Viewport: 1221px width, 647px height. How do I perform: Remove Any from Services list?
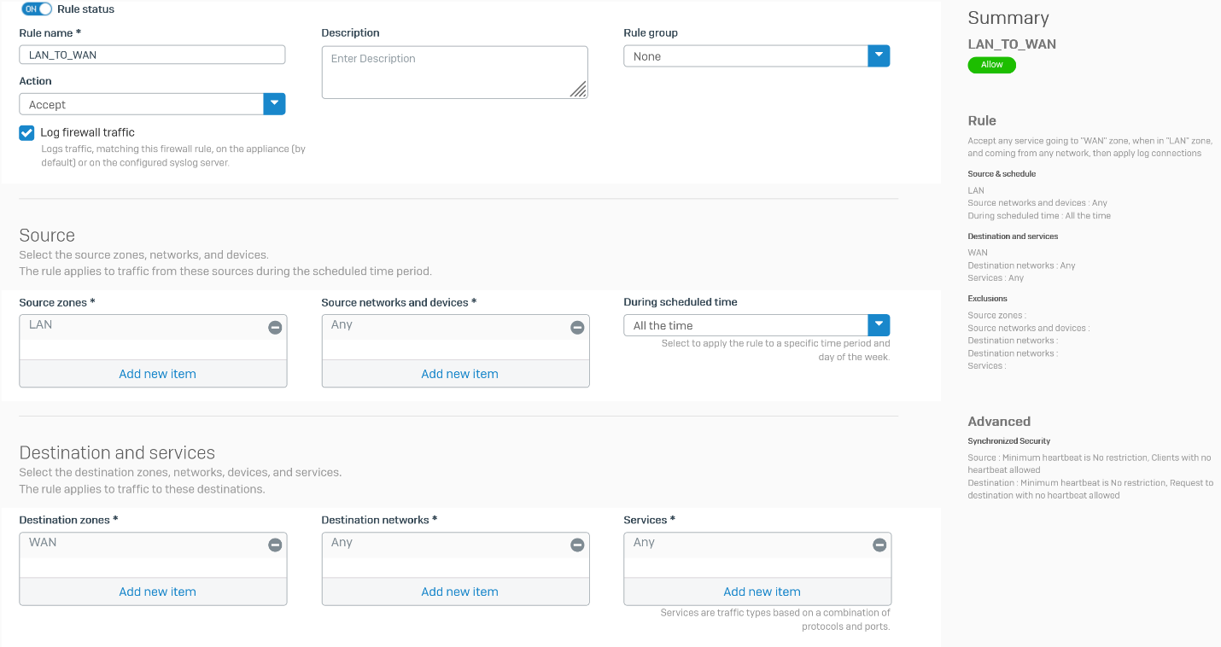click(879, 544)
